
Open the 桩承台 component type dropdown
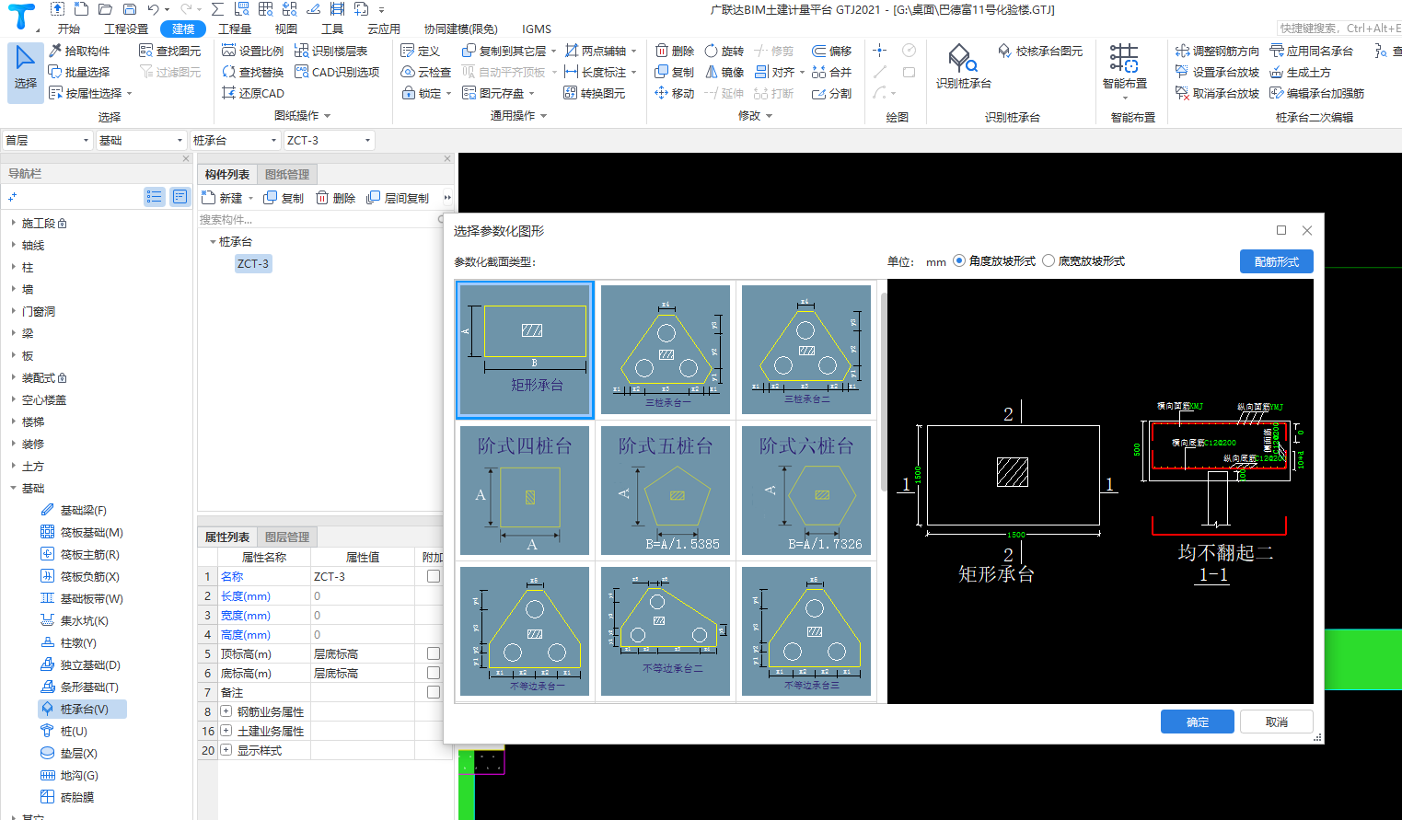(236, 140)
